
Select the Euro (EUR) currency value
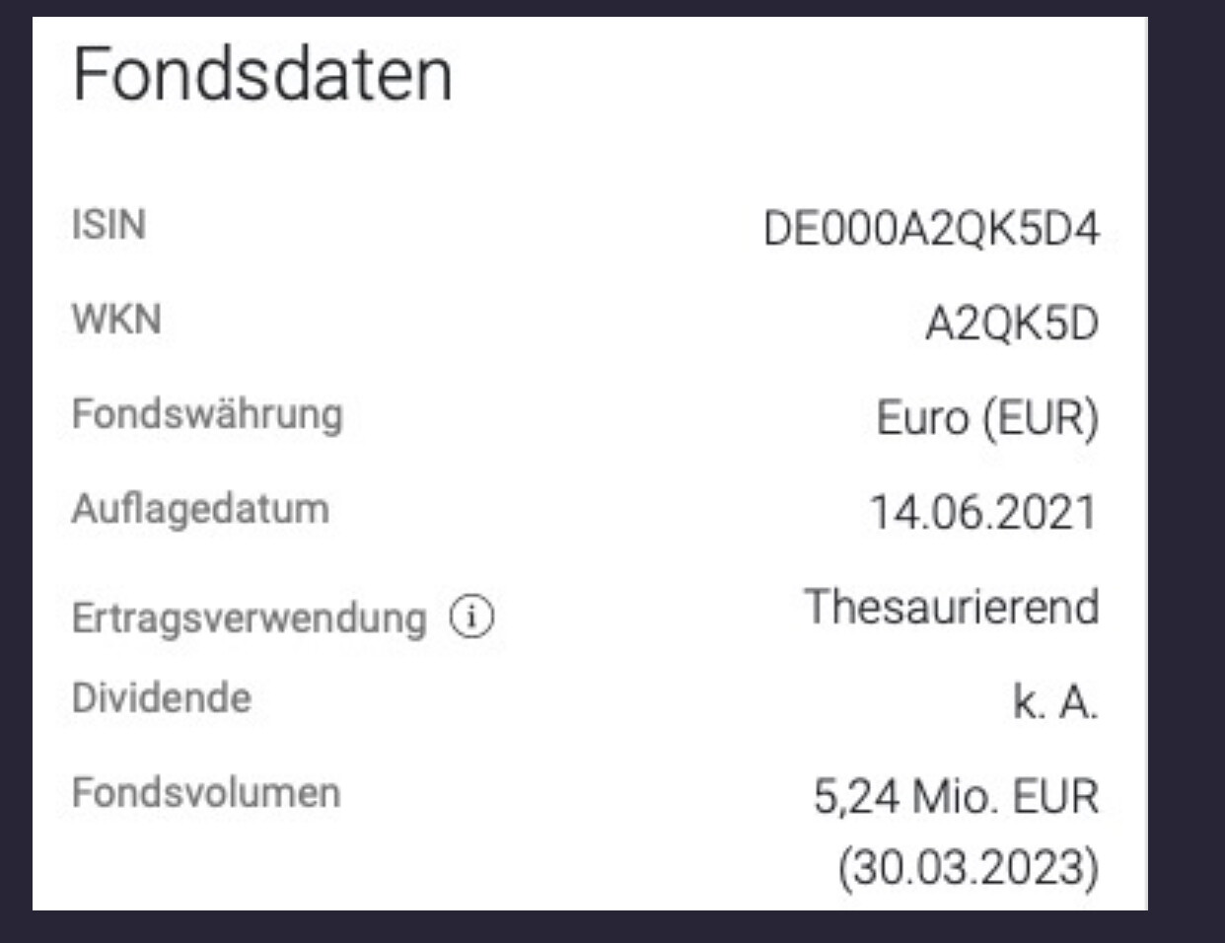point(987,419)
